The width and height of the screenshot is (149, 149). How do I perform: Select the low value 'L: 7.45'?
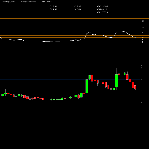(77, 10)
